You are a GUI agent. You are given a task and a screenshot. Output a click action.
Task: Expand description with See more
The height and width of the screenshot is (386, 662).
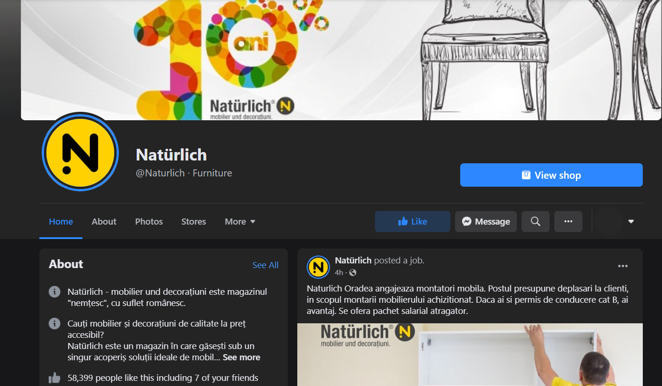[x=242, y=357]
